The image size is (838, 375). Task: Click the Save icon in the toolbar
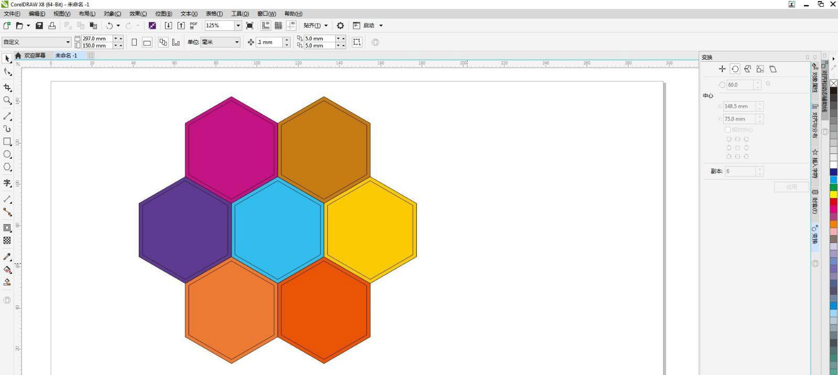(x=39, y=26)
